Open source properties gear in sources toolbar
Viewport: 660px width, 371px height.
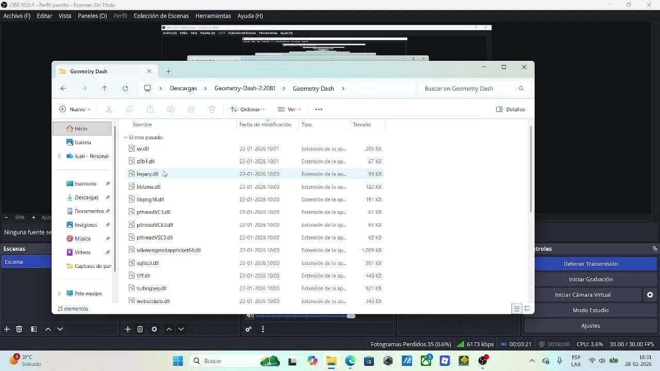tap(154, 329)
